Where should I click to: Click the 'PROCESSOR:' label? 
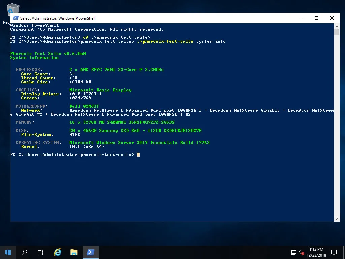tap(29, 70)
